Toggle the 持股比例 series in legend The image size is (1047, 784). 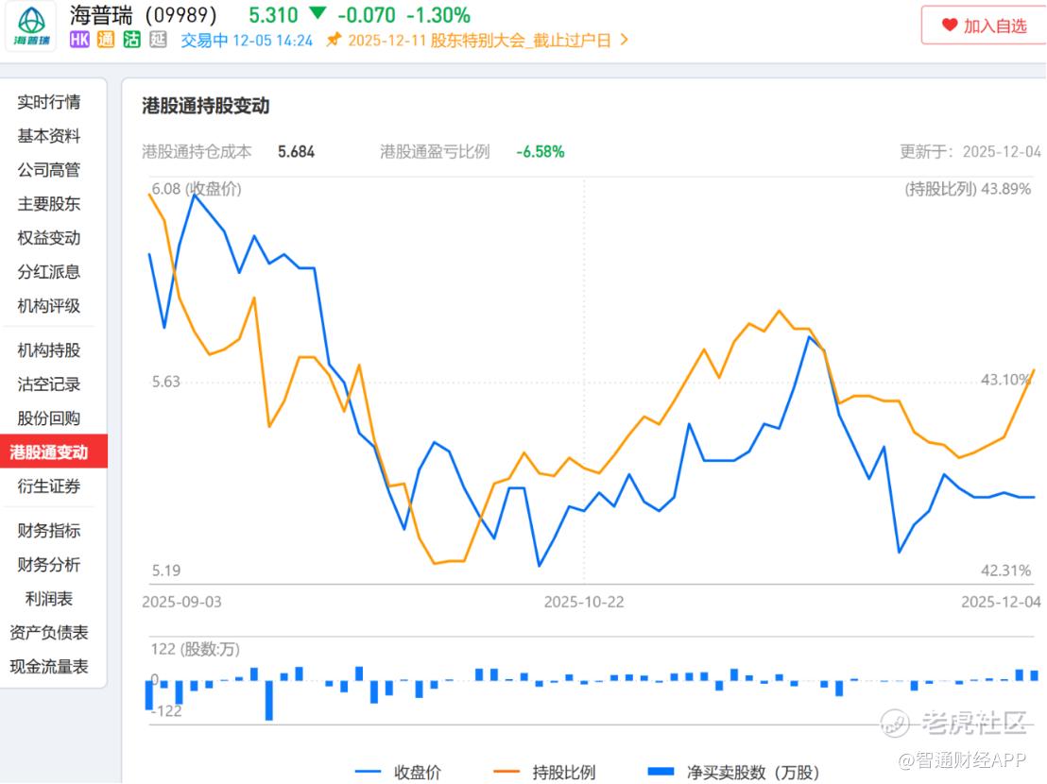(x=547, y=772)
